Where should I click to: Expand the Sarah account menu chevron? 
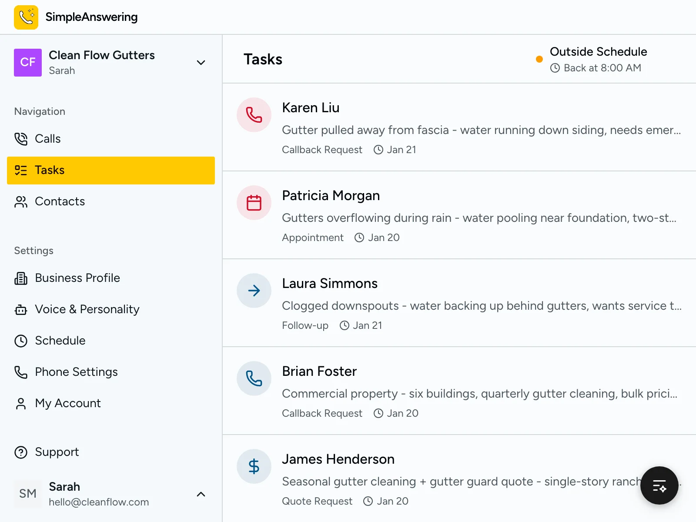click(201, 494)
